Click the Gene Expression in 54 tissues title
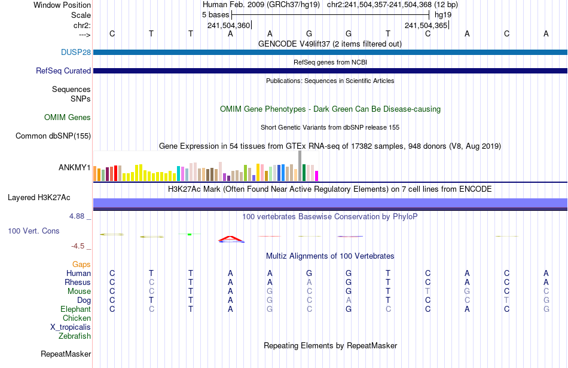Screen dimensions: 568x368 coord(330,146)
